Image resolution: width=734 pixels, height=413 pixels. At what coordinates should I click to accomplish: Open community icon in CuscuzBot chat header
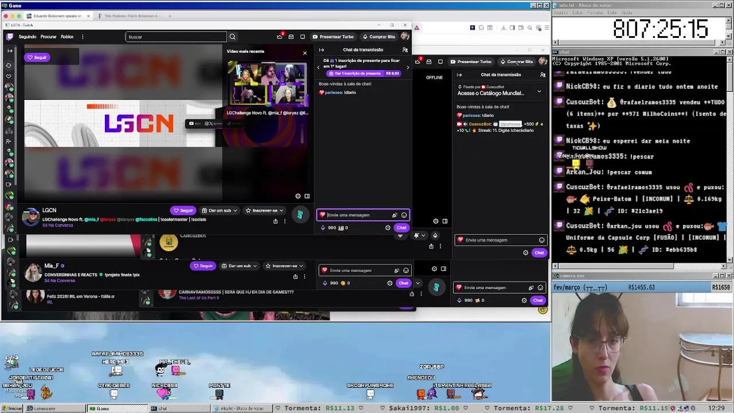542,75
